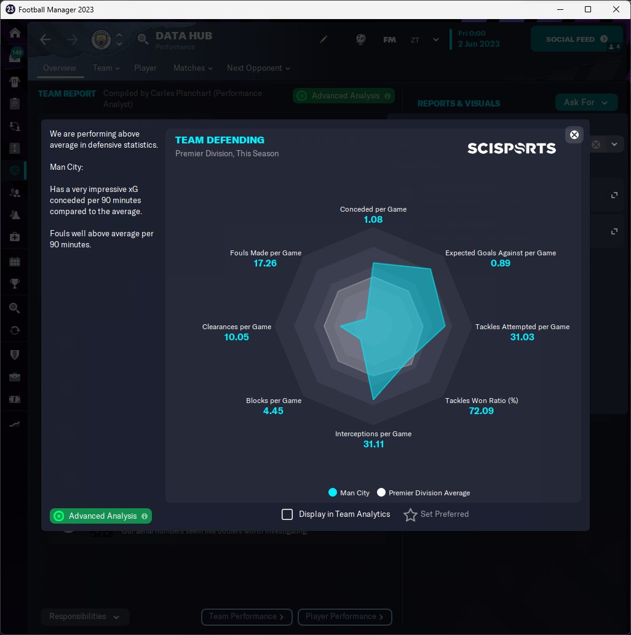This screenshot has width=631, height=635.
Task: Click the Tackles Attempted value 31.03
Action: 522,337
